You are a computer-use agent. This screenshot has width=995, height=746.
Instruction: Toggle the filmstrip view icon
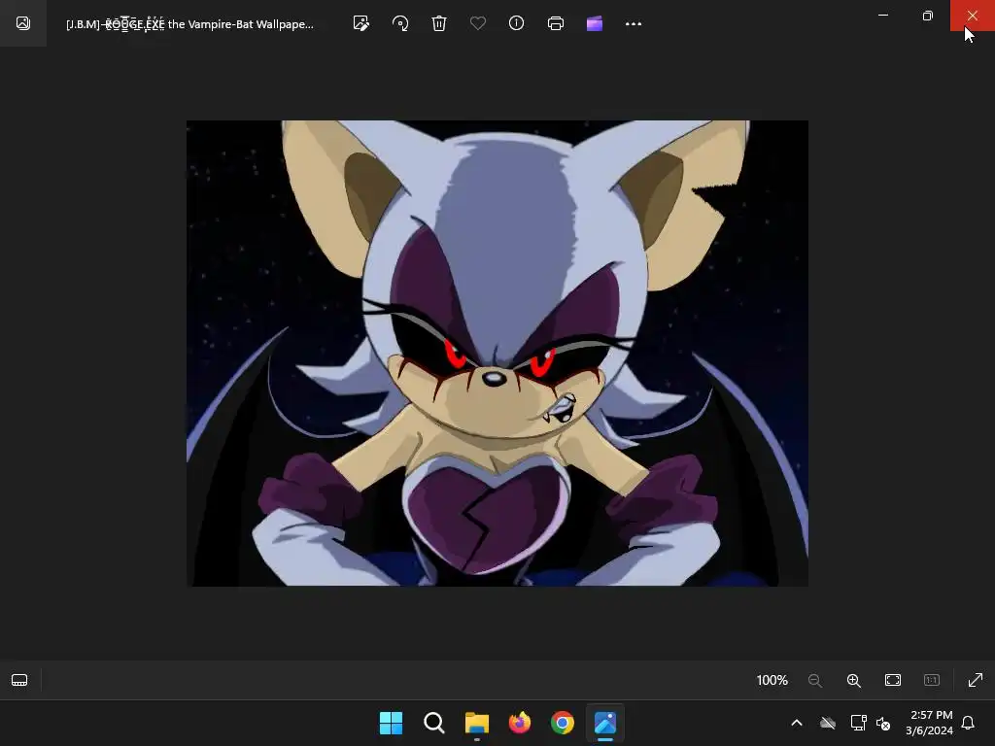coord(19,680)
